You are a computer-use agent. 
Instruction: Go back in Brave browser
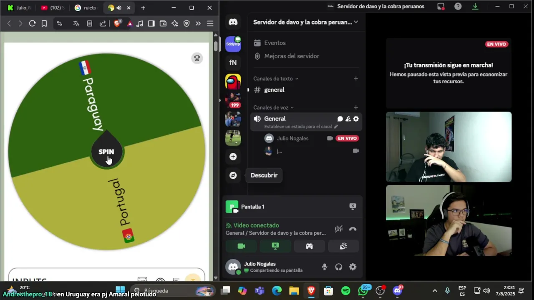[9, 23]
